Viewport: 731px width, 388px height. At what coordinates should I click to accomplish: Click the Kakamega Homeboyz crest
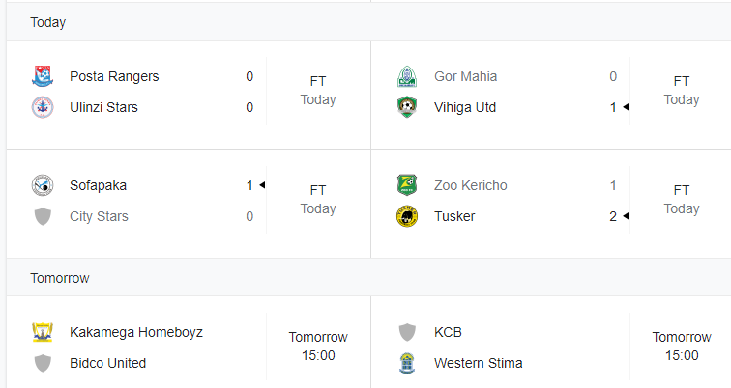tap(43, 333)
